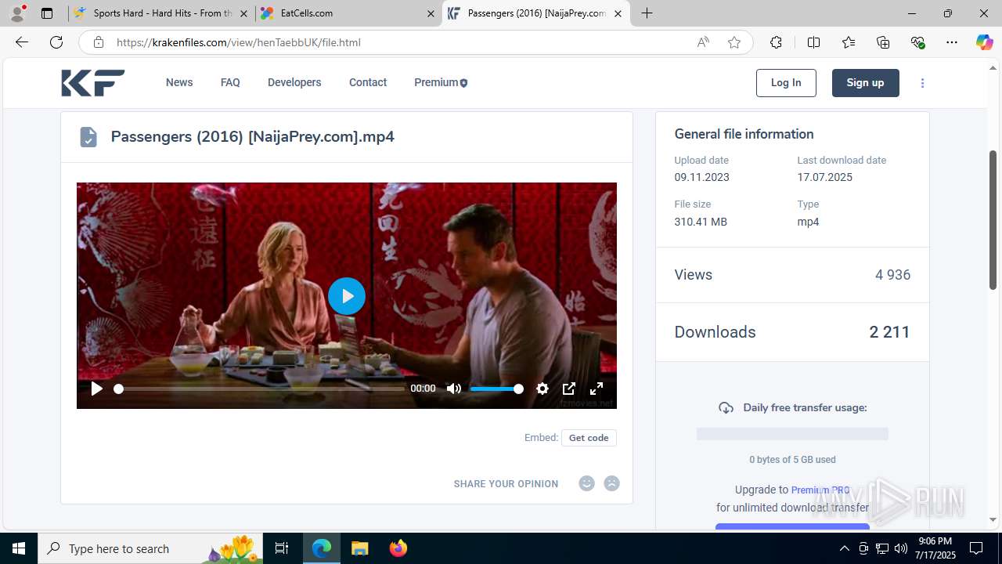Open the browser profile icon
This screenshot has height=564, width=1002.
tap(17, 13)
